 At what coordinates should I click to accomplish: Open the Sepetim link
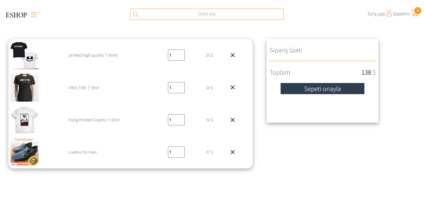click(x=401, y=14)
